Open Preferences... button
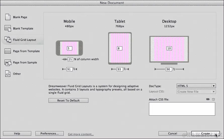This screenshot has height=139, width=224. [x=49, y=133]
